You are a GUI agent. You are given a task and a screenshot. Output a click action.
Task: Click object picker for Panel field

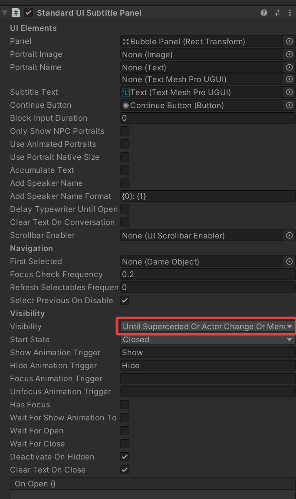[289, 41]
